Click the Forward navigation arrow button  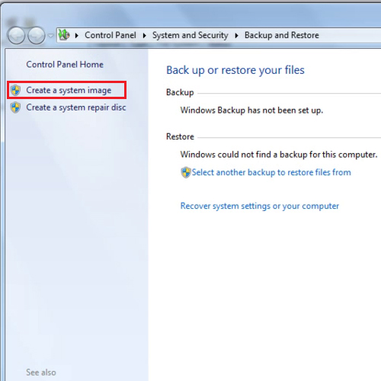[37, 36]
